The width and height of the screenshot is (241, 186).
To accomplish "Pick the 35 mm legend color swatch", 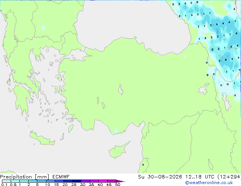I will [94, 181].
